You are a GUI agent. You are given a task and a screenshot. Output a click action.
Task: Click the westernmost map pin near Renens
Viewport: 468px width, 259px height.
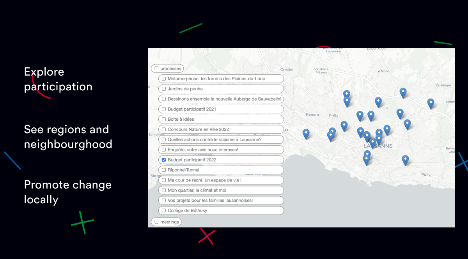coord(306,134)
